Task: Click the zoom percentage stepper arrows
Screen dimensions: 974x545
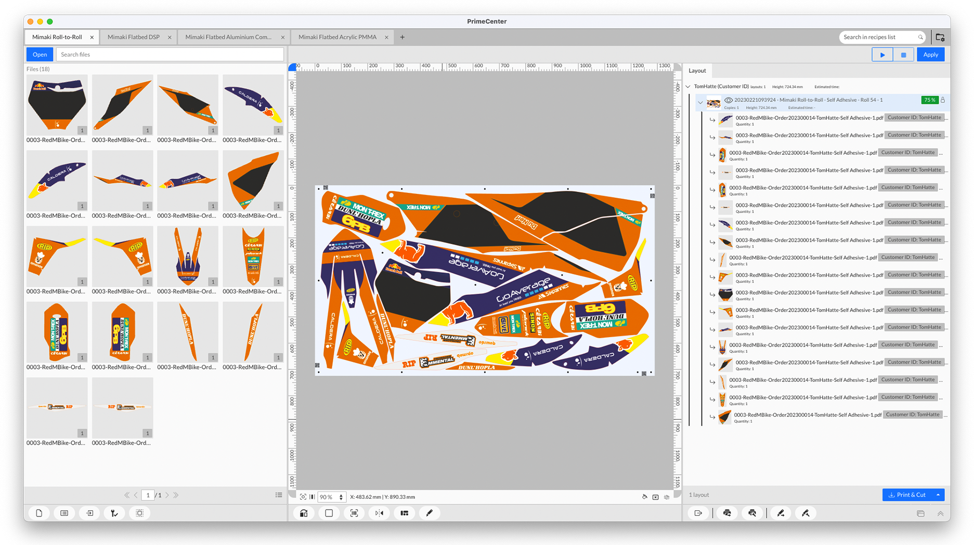Action: [341, 497]
